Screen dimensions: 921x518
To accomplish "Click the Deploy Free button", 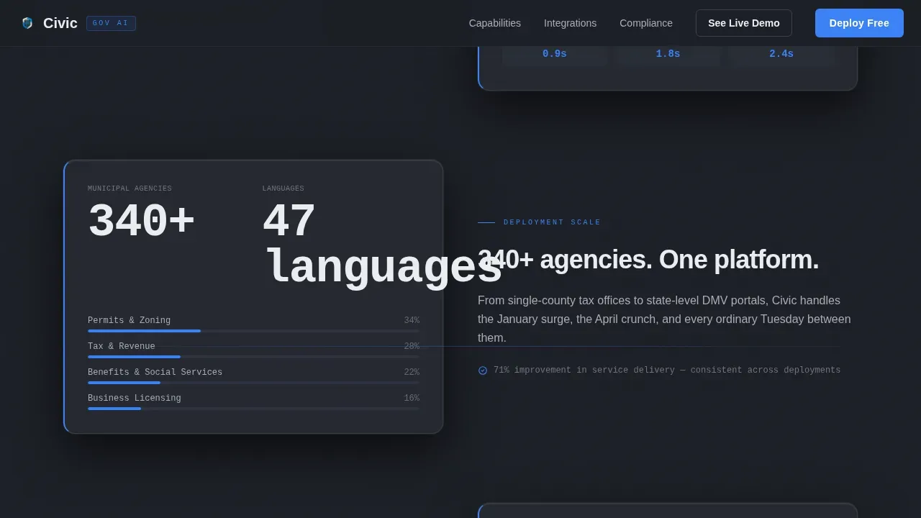I will click(x=859, y=23).
